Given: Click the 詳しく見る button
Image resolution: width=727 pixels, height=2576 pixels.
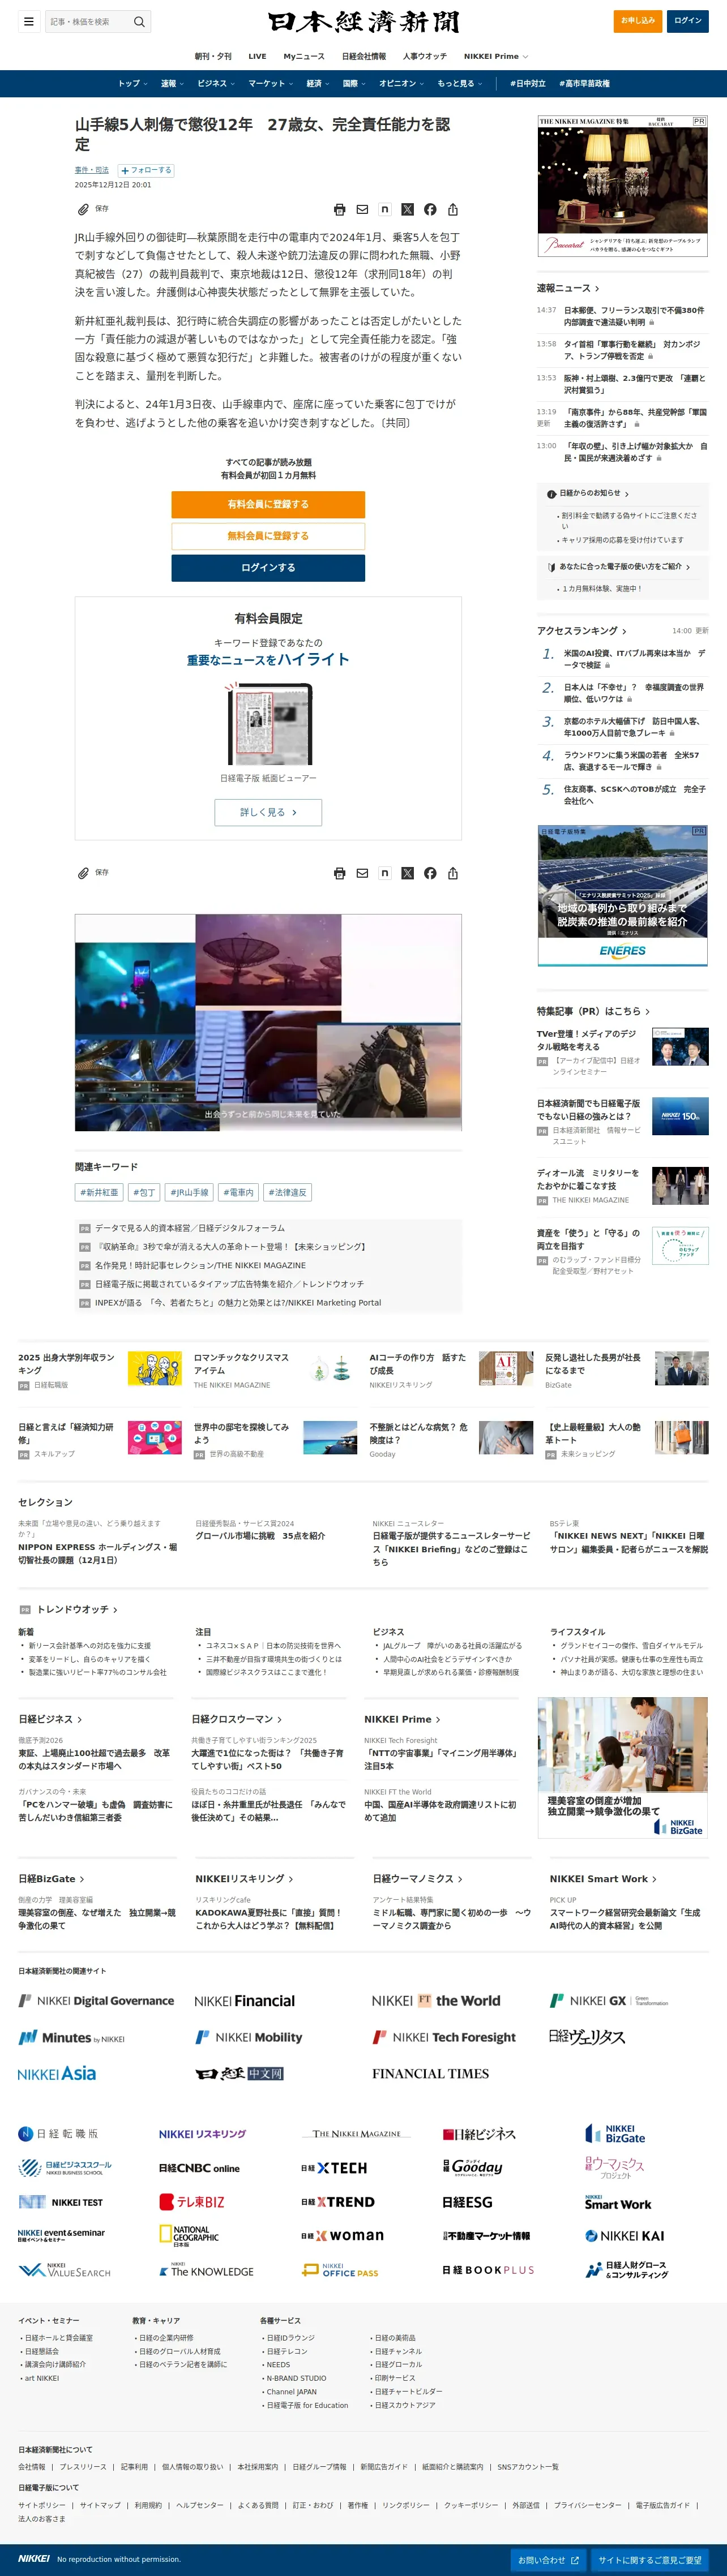Looking at the screenshot, I should coord(268,812).
